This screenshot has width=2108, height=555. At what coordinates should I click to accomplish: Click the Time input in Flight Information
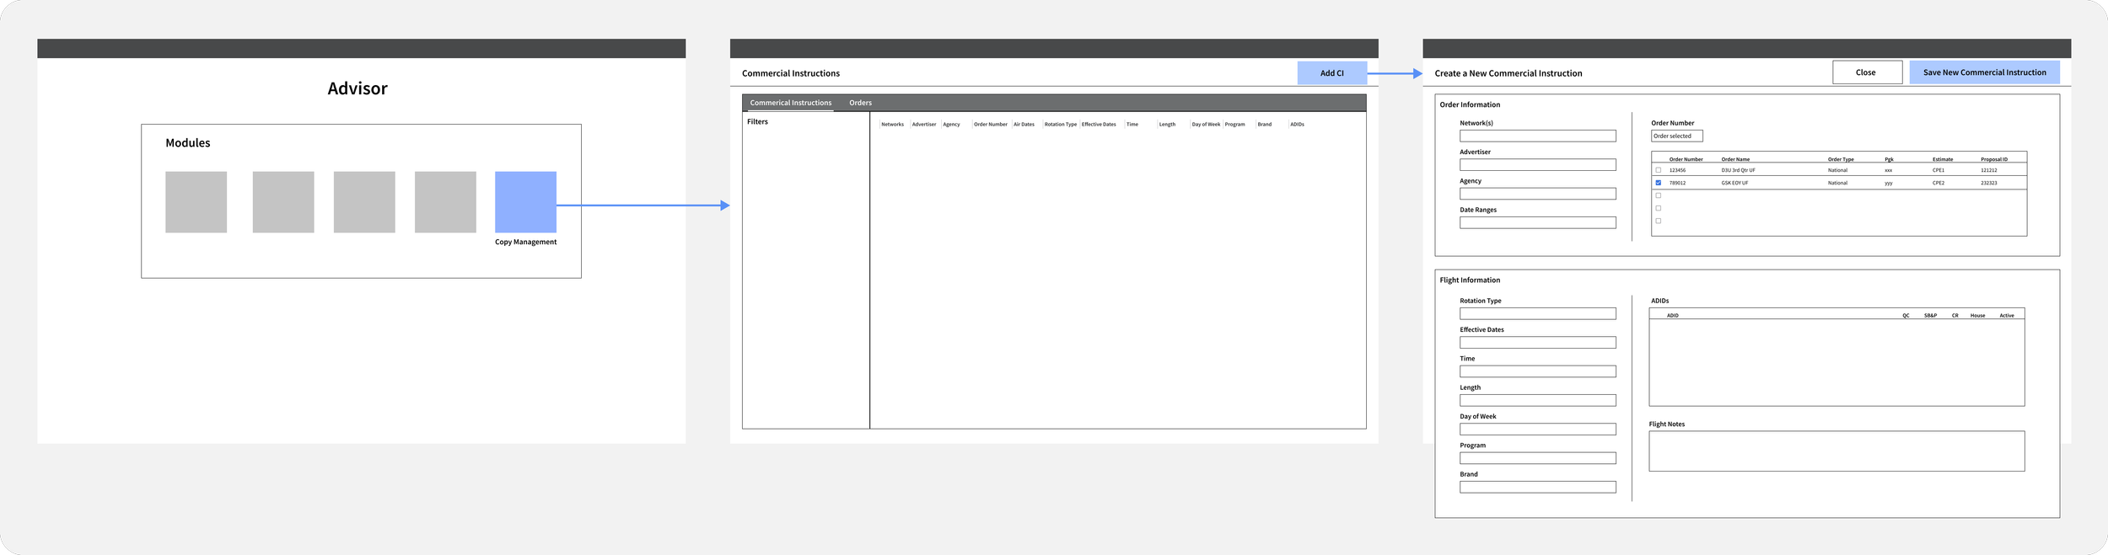(1537, 371)
